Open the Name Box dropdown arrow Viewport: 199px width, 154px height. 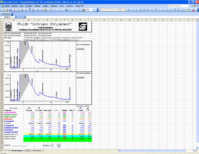coord(16,17)
